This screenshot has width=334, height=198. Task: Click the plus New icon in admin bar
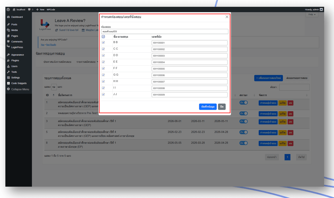(x=37, y=9)
